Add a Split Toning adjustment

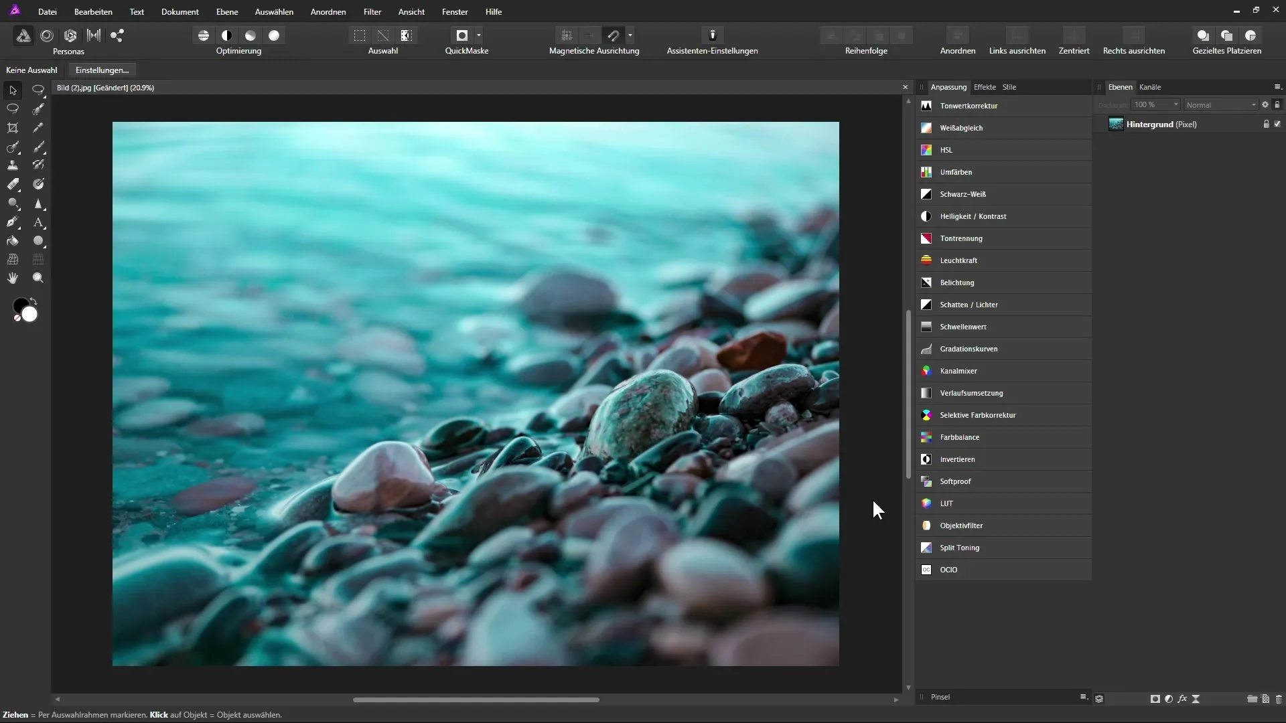(1004, 548)
